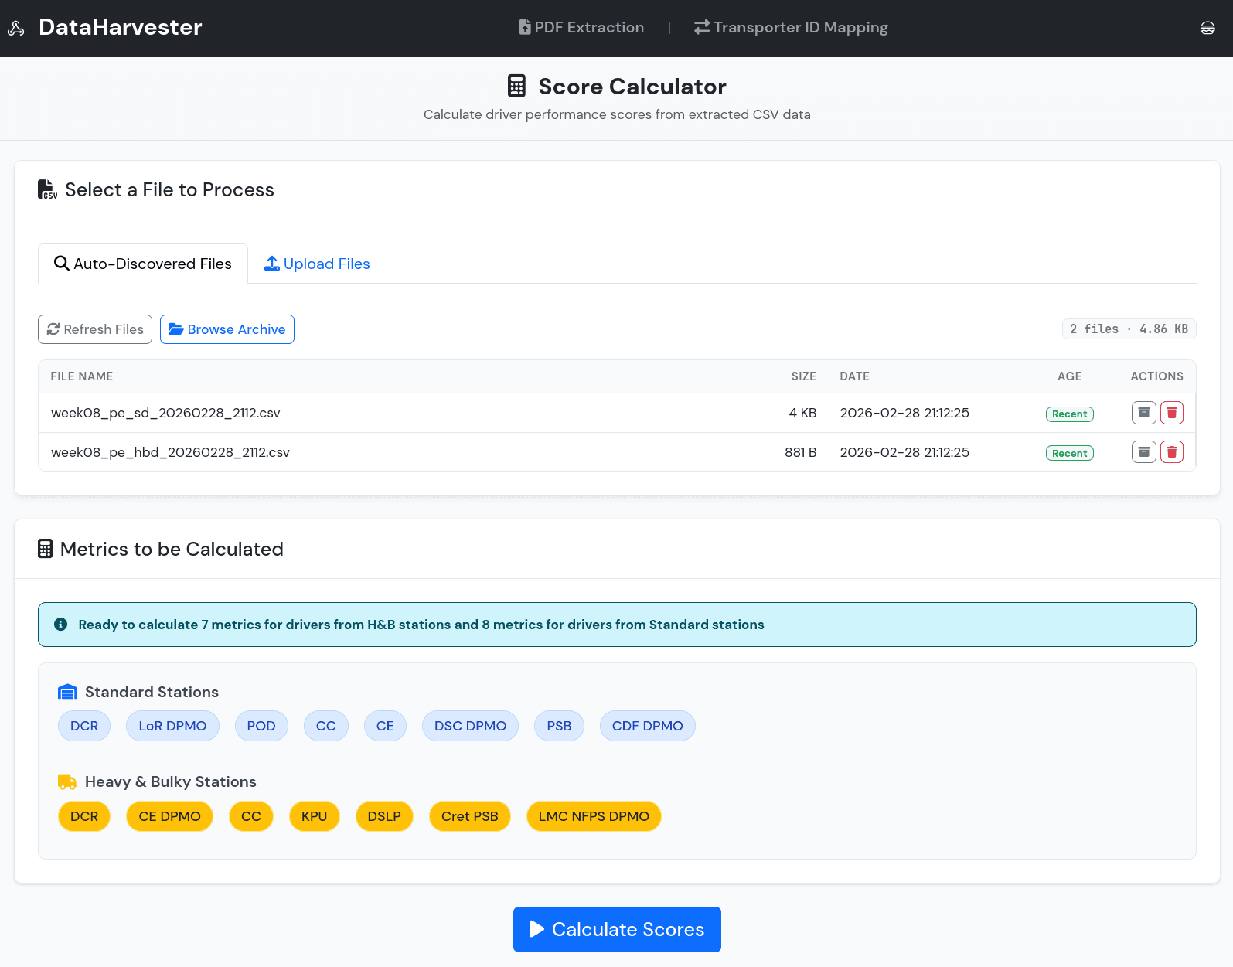Click the PSB metric chip
Viewport: 1233px width, 967px height.
559,726
